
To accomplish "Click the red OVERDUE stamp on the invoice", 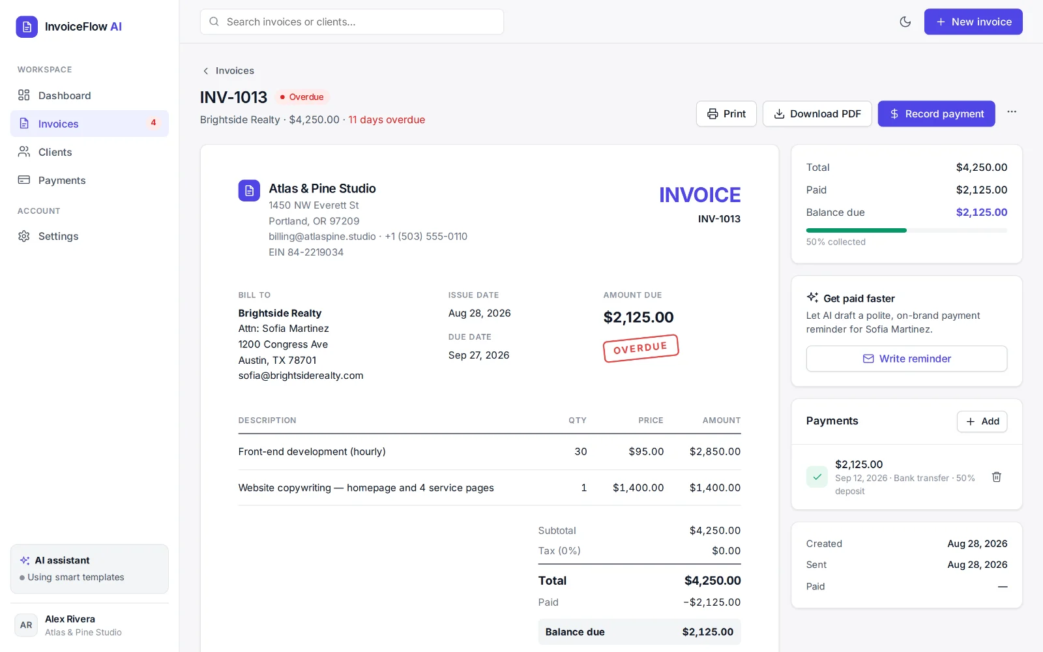I will pyautogui.click(x=641, y=348).
